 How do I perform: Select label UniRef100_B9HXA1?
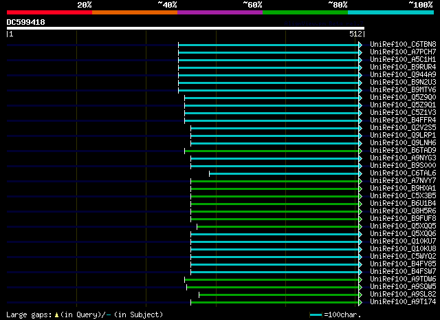point(403,189)
